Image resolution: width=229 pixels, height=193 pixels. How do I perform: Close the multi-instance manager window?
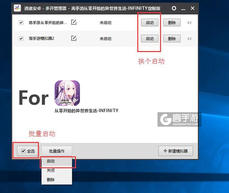point(192,8)
